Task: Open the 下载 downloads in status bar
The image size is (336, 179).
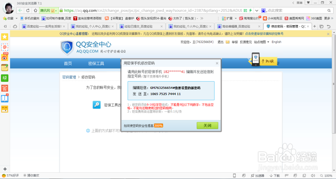Action: tap(275, 176)
